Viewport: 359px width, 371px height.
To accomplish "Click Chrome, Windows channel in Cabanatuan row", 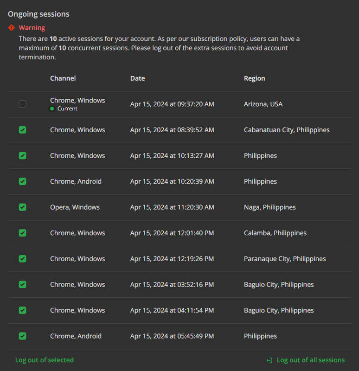I will 77,130.
